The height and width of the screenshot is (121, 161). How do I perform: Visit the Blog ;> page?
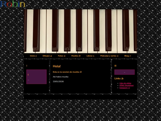tap(128, 56)
